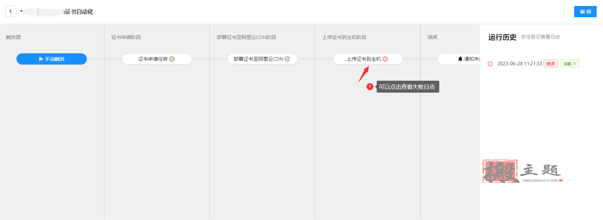
Task: Click the red error icon in run history
Action: point(490,64)
